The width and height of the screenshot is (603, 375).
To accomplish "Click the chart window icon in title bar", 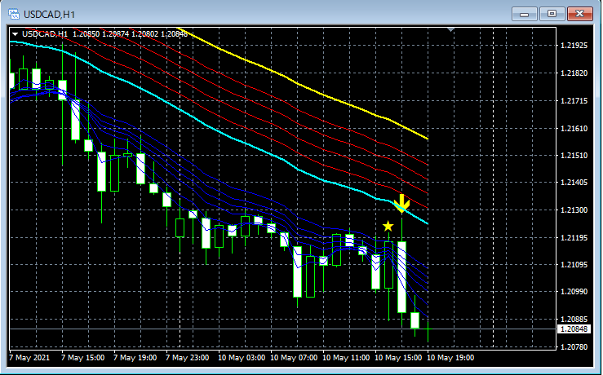I will pyautogui.click(x=14, y=15).
